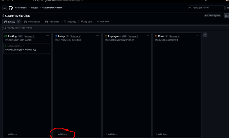
Task: Click the Ready column Estimate: 0 pill
Action: pyautogui.click(x=75, y=36)
